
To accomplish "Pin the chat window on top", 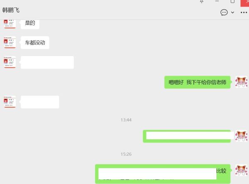I will [x=202, y=1].
